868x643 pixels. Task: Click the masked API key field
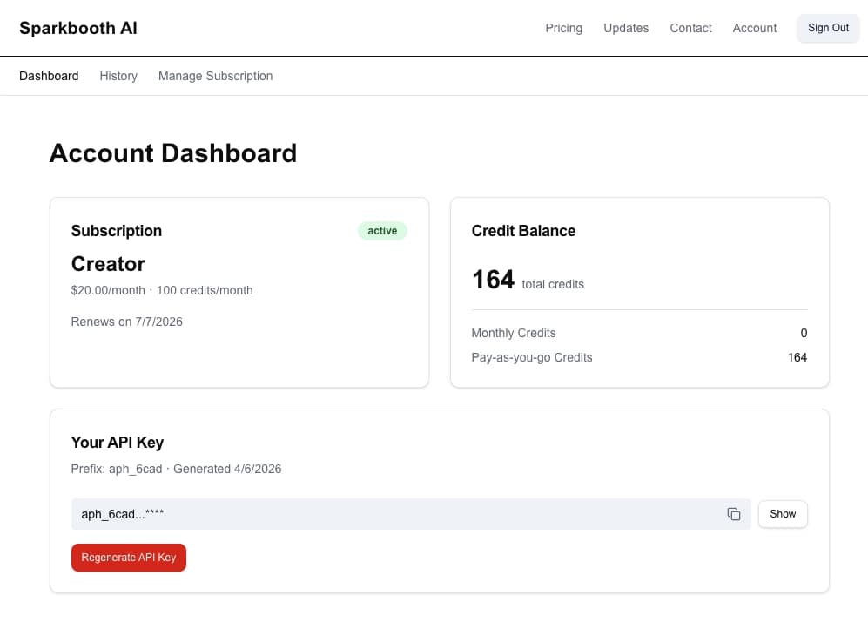pos(411,514)
